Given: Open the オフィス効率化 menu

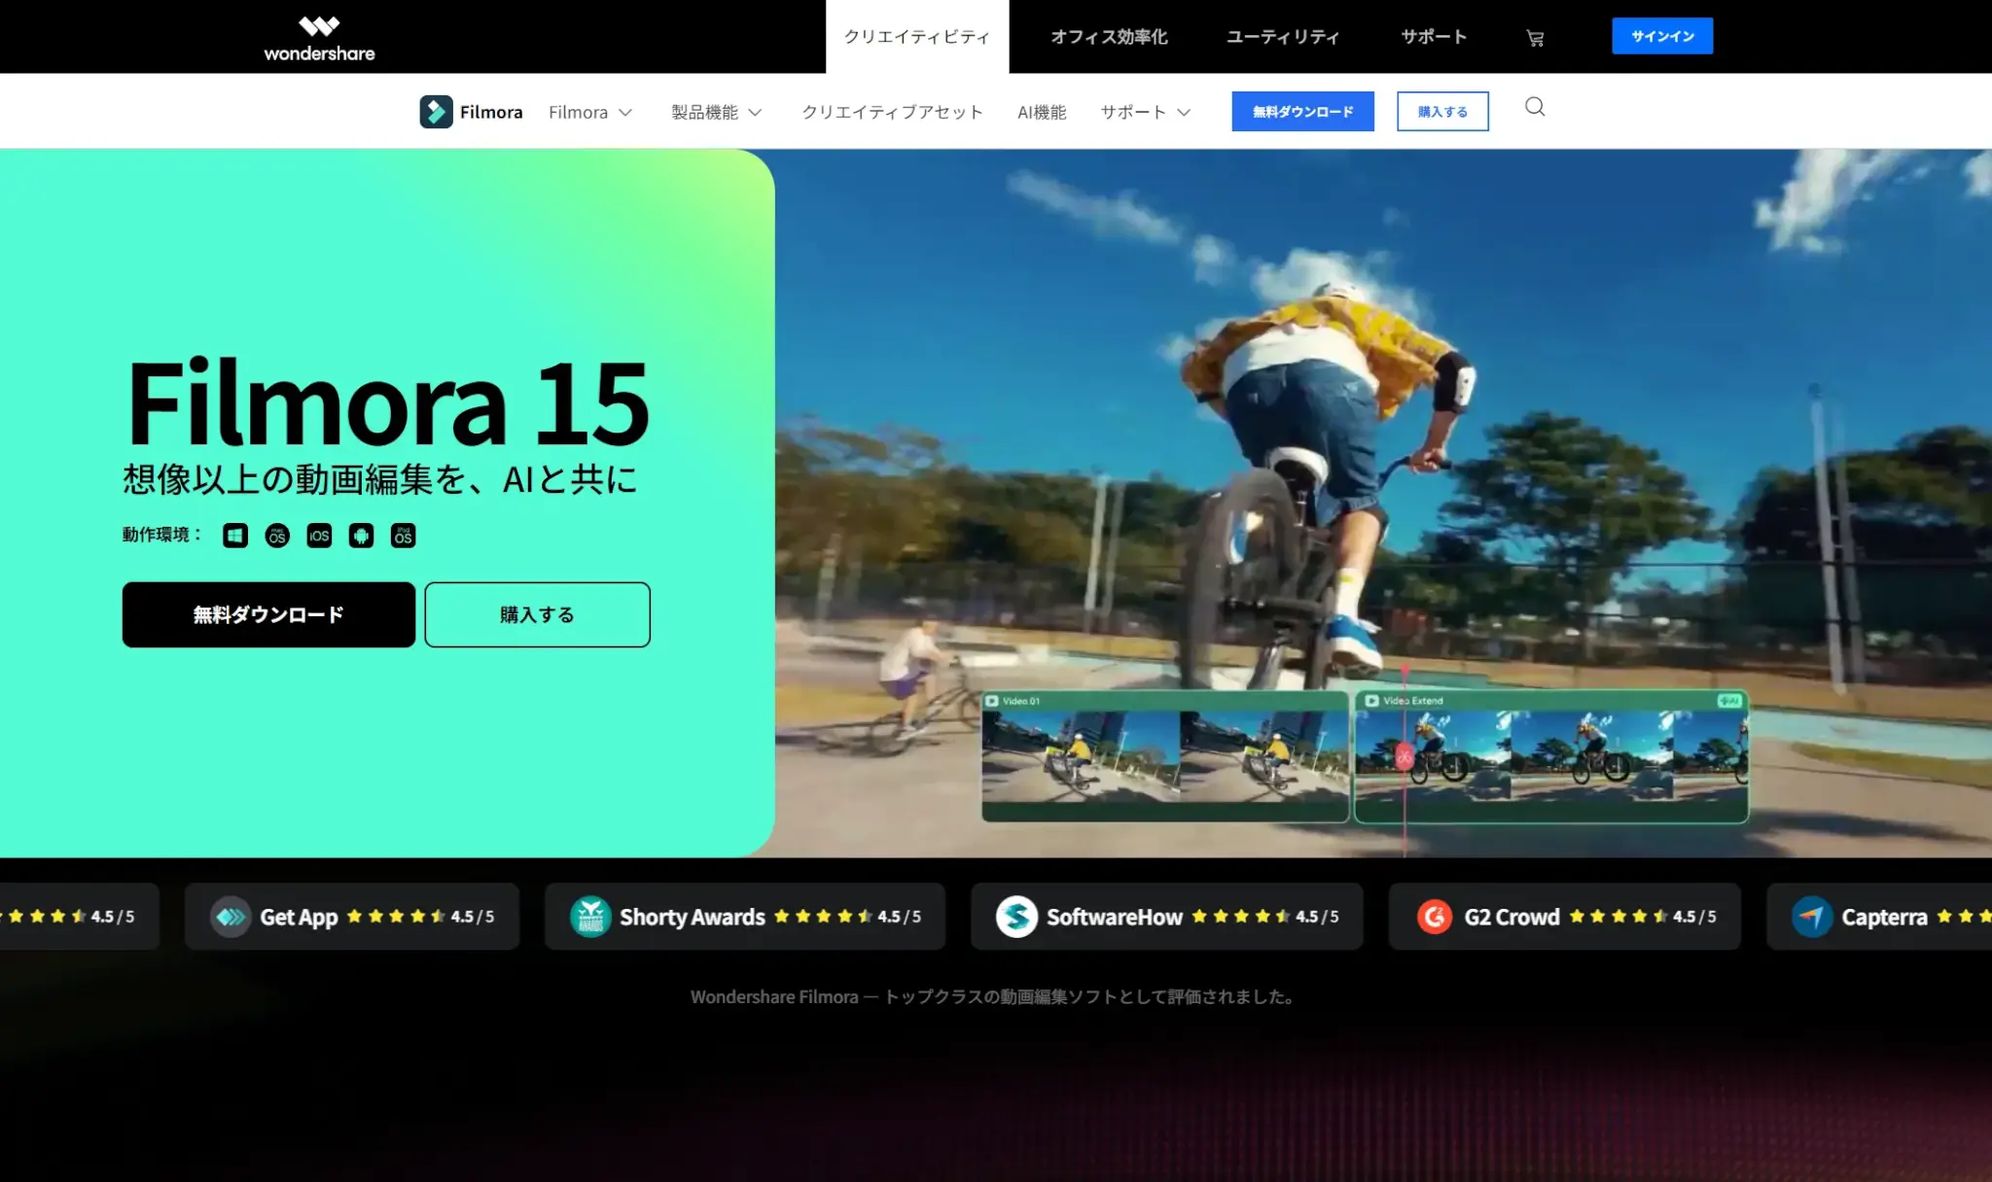Looking at the screenshot, I should tap(1109, 37).
